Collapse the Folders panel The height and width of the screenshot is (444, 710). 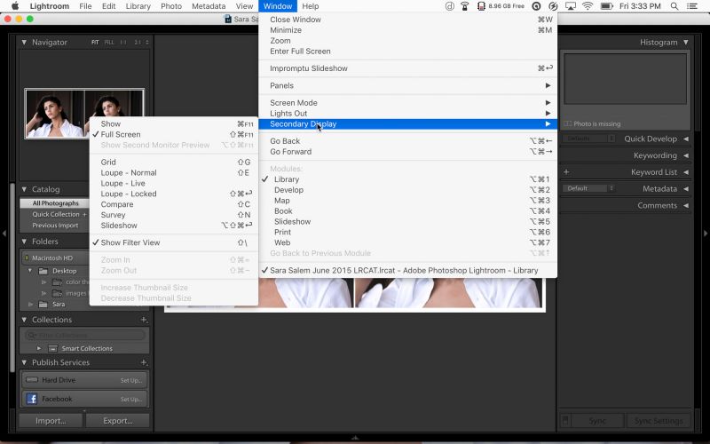(x=24, y=242)
